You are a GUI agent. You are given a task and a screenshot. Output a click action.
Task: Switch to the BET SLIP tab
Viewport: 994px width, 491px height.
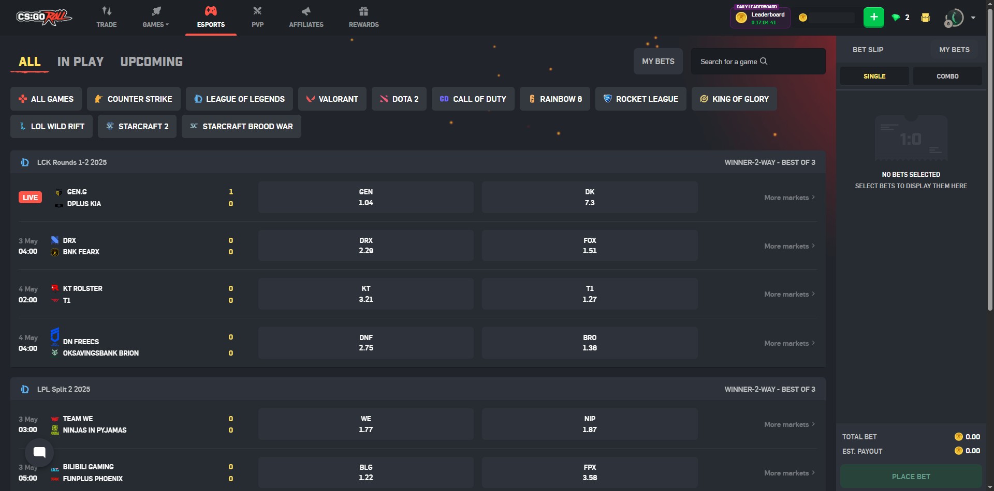[868, 50]
